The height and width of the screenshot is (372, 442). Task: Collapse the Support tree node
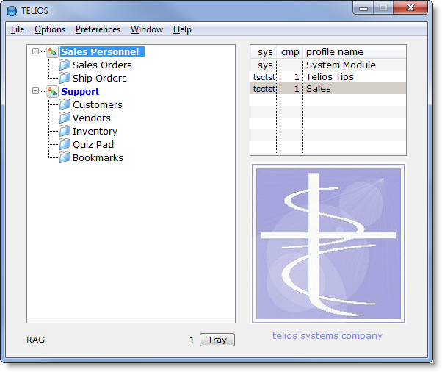point(35,92)
